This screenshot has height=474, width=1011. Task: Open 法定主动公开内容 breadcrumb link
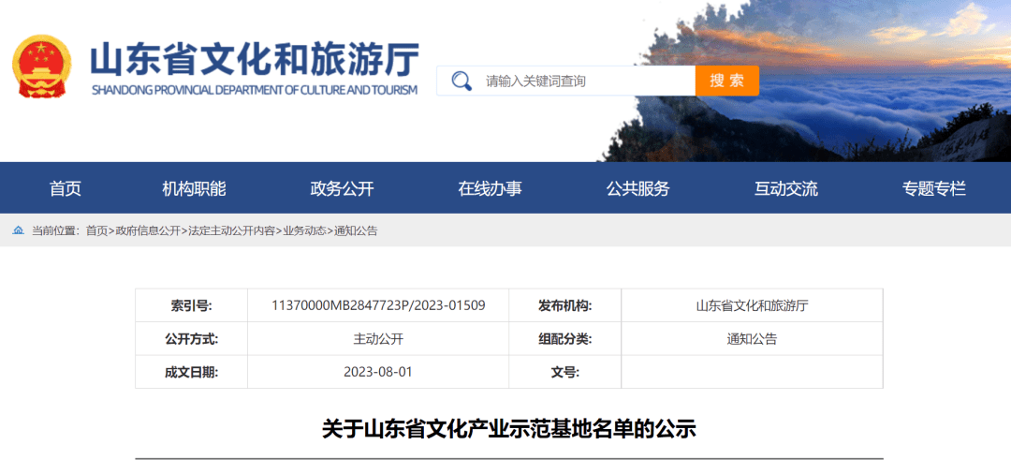[231, 230]
